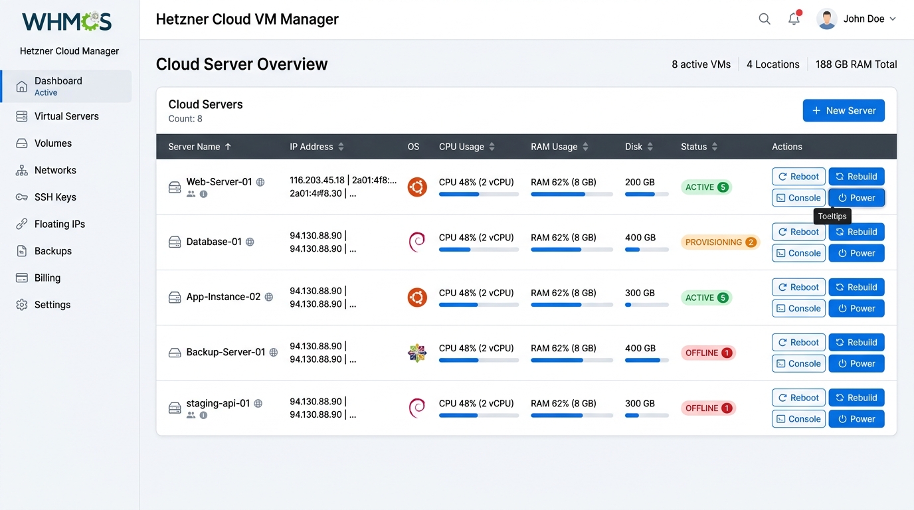Click Power for Web-Server-01
914x510 pixels.
(856, 198)
